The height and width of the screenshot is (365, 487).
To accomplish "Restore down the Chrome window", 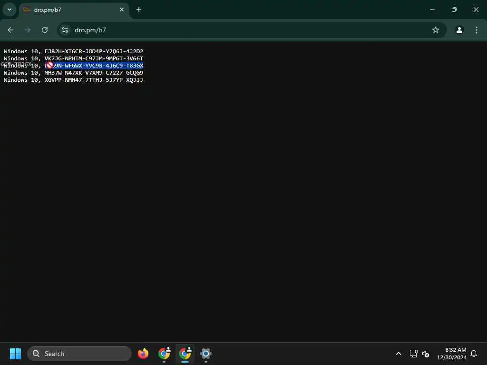I will coord(454,10).
